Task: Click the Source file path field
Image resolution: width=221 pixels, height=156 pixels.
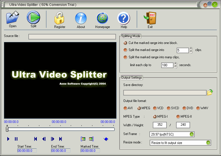Action: coord(72,36)
